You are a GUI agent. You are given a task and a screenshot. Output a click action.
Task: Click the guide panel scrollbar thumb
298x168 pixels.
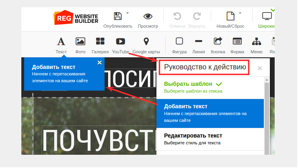point(267,119)
